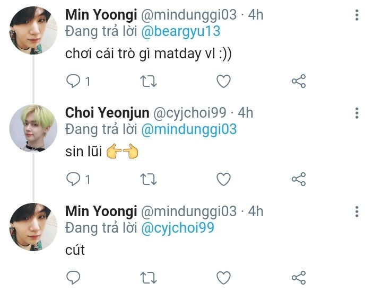The width and height of the screenshot is (382, 292).
Task: Share Min Yoongi's first tweet
Action: pos(299,81)
